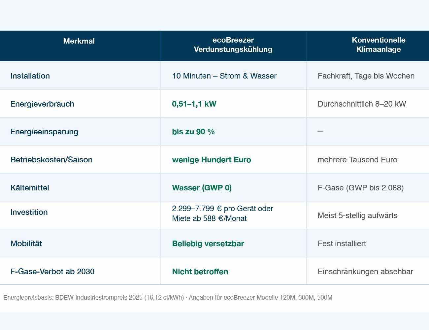Click the 'Mobilität' row label

26,244
